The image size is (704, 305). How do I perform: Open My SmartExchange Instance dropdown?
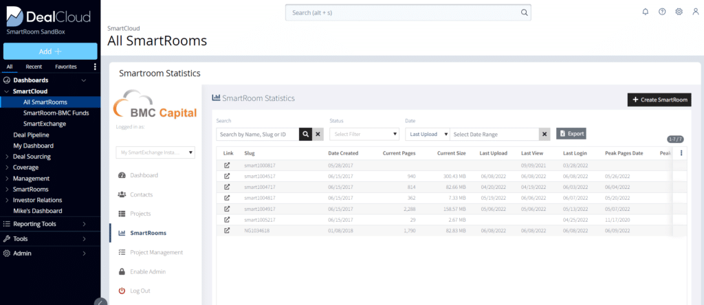coord(155,153)
